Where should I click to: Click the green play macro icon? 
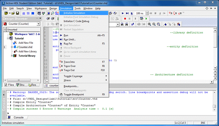click(146, 19)
